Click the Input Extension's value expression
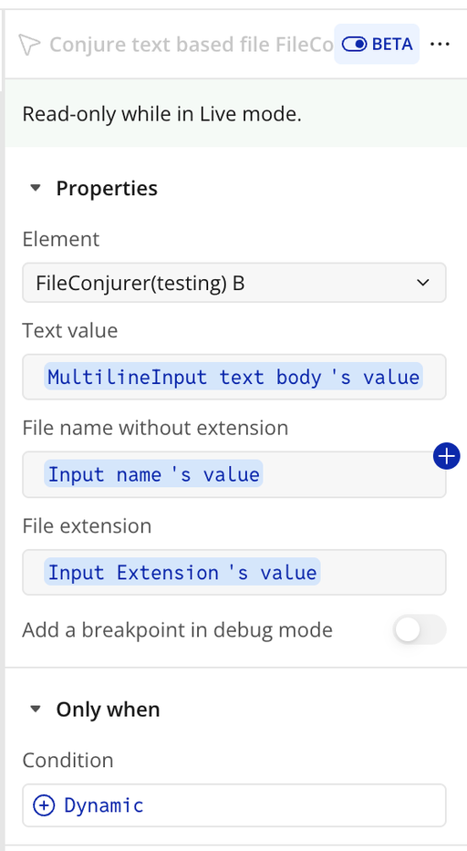The width and height of the screenshot is (467, 851). pyautogui.click(x=182, y=573)
